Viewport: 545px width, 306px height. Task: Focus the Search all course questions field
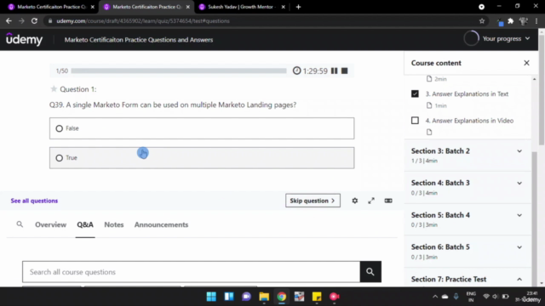[x=191, y=272]
